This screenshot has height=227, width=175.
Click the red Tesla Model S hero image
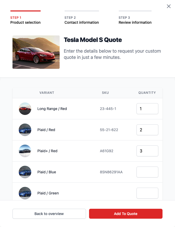[x=36, y=52]
